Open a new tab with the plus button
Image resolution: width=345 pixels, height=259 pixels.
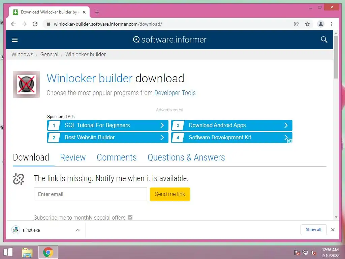pyautogui.click(x=97, y=12)
